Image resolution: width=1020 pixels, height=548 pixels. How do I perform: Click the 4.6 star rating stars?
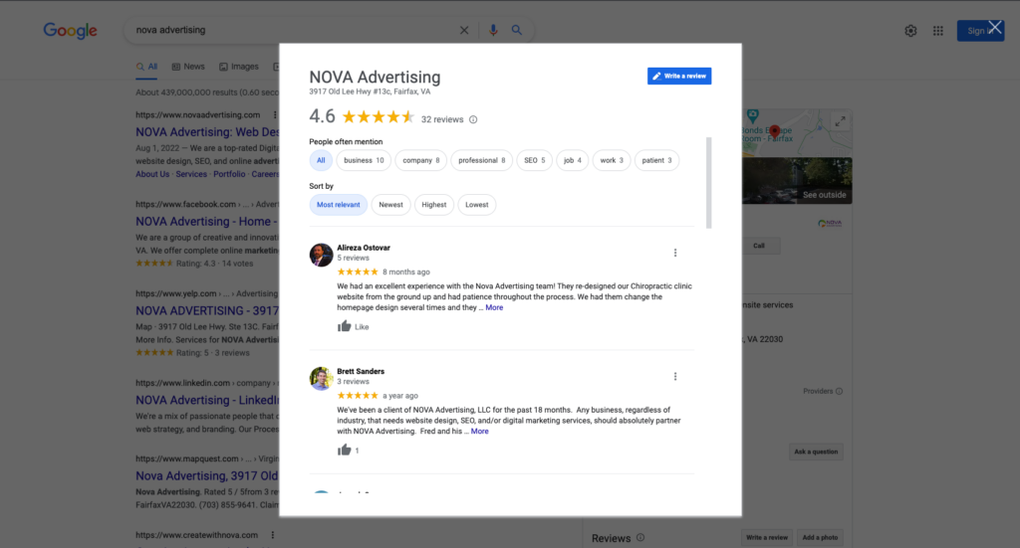point(378,117)
